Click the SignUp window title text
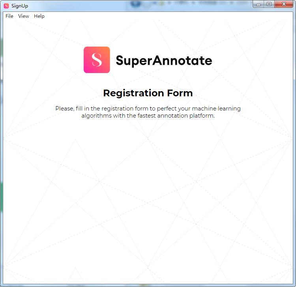The image size is (296, 287). pos(20,6)
